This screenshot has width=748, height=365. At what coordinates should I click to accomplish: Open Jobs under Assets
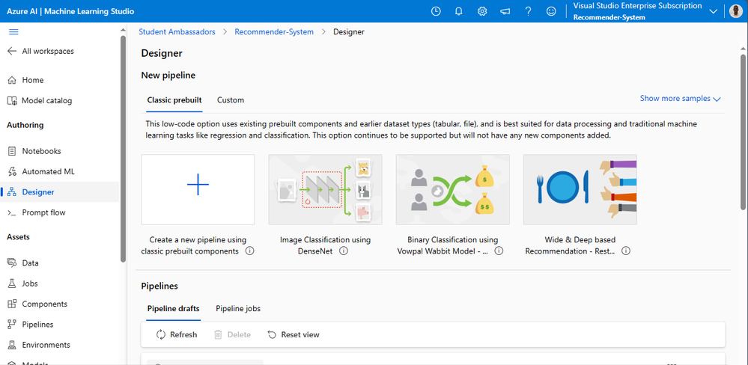[22, 283]
